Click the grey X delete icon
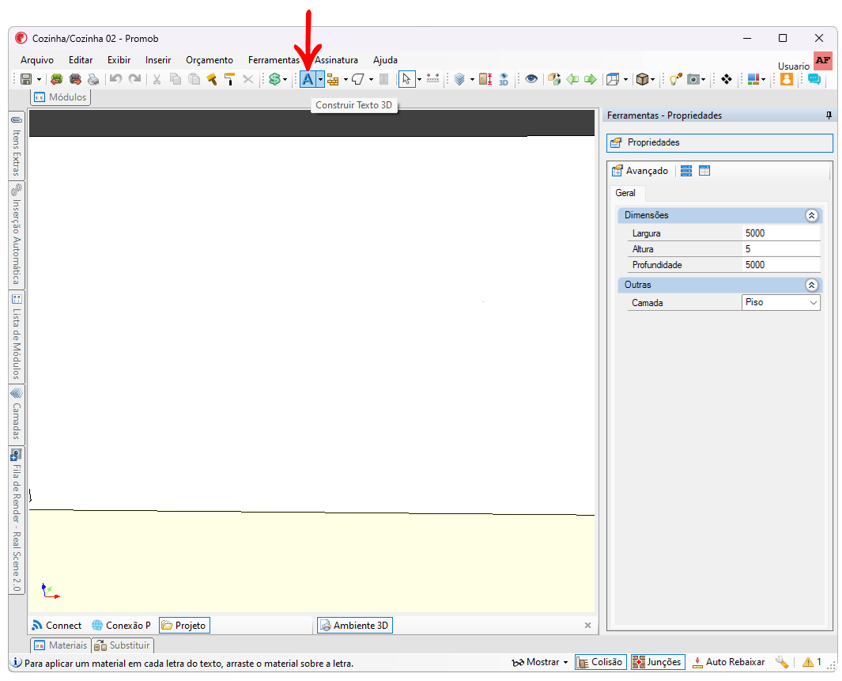 [x=248, y=79]
